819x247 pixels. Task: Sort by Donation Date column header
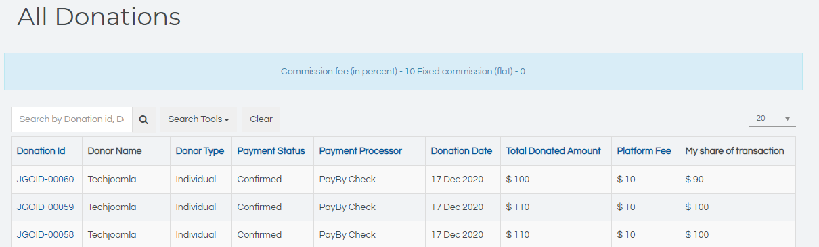click(x=462, y=151)
